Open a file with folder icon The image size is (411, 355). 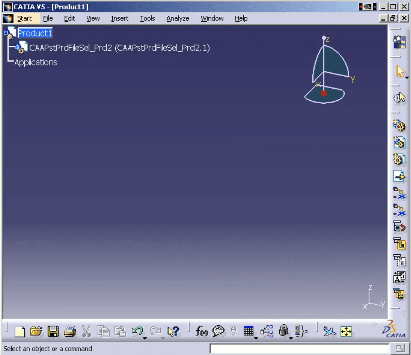(36, 331)
